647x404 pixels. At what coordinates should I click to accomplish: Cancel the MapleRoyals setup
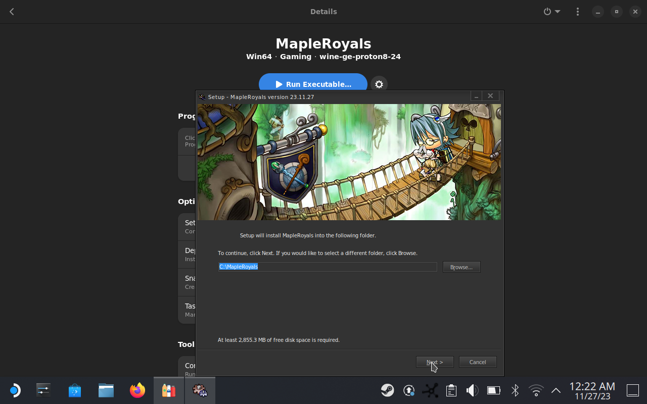click(x=478, y=362)
